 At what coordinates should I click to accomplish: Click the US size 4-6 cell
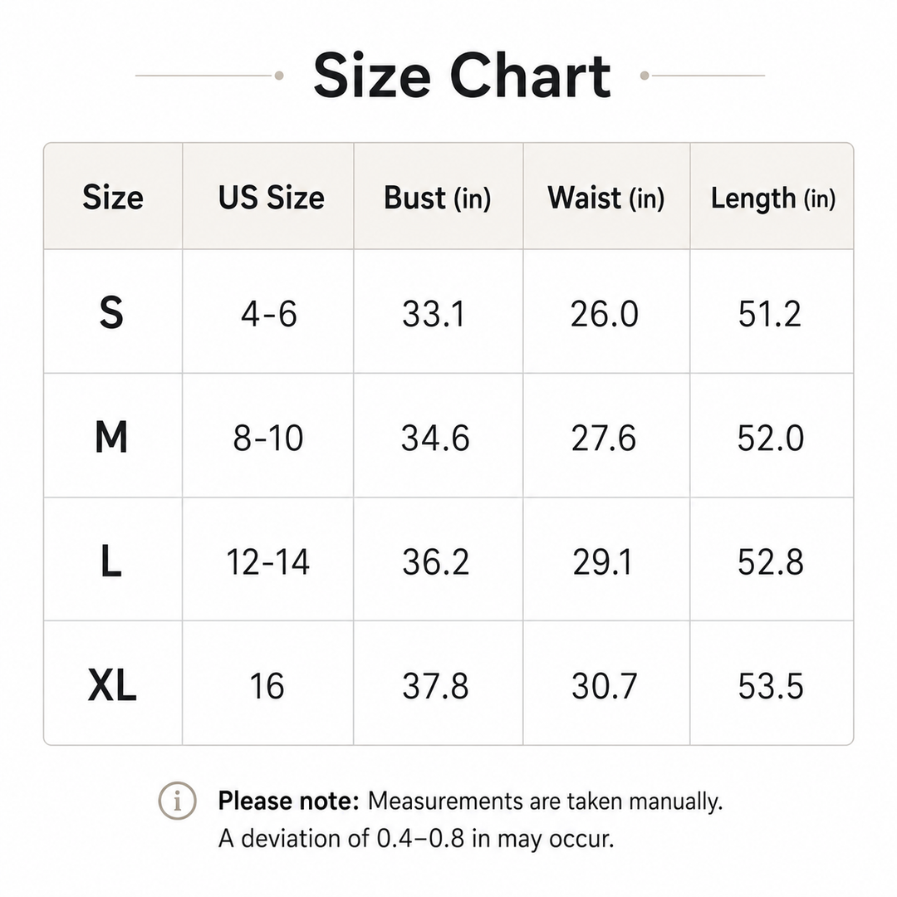269,313
